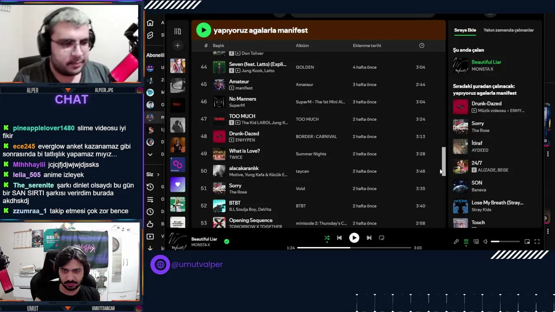Select the TOO MUCH track title
The height and width of the screenshot is (312, 555).
click(242, 116)
